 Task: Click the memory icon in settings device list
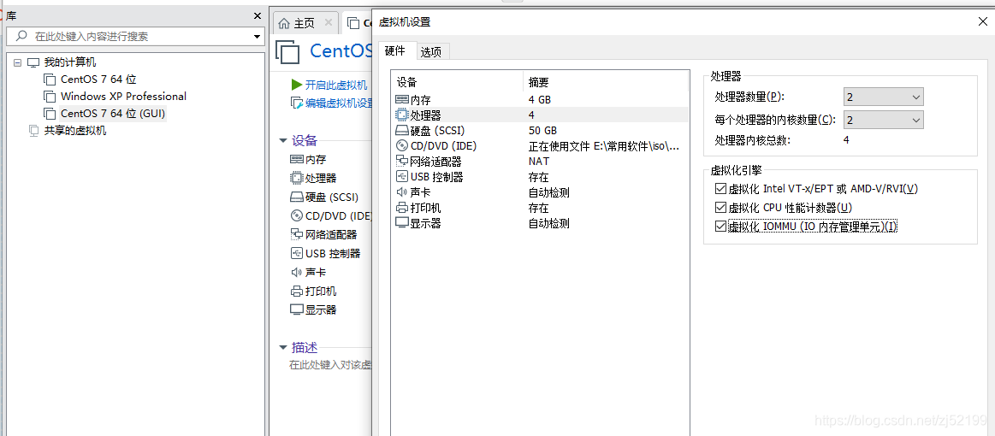tap(402, 99)
